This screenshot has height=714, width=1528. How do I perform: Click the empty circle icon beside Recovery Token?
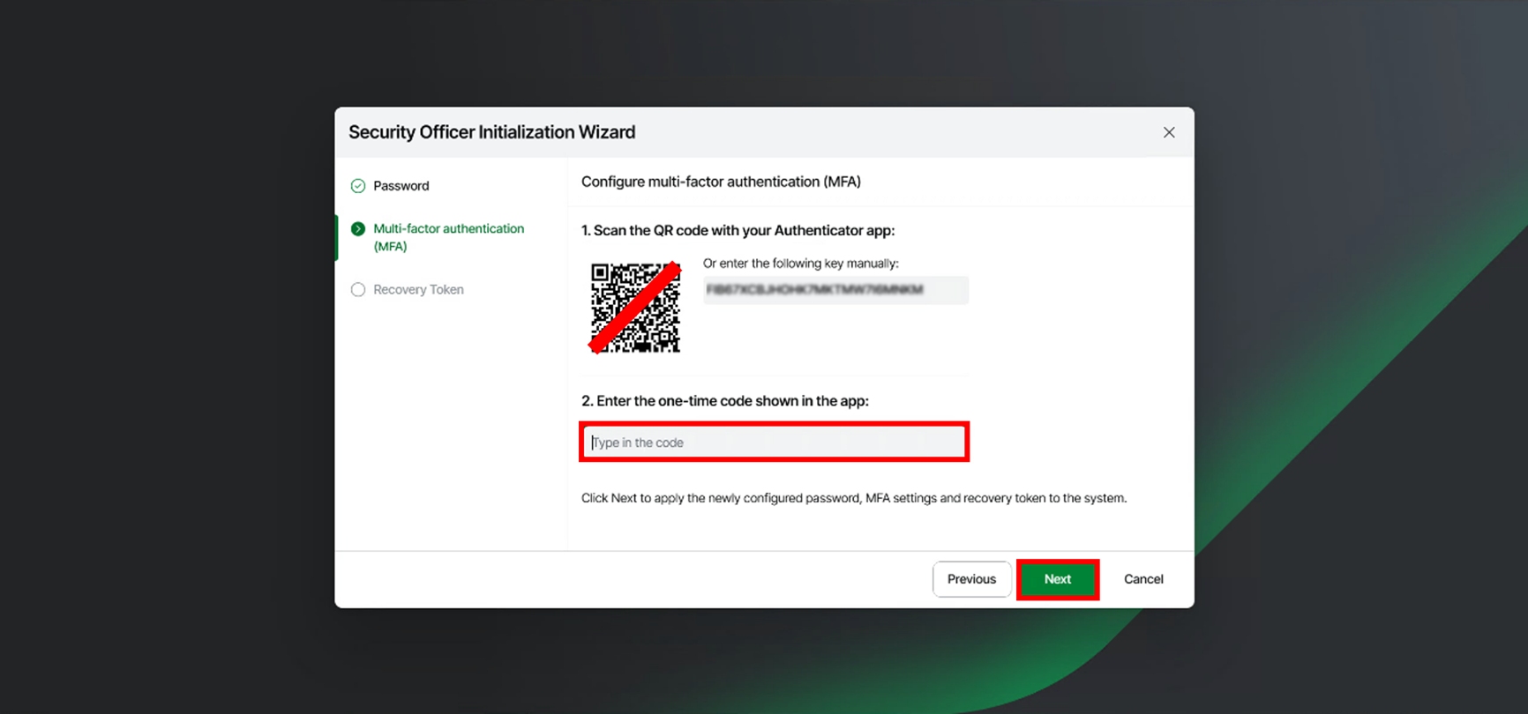(358, 290)
